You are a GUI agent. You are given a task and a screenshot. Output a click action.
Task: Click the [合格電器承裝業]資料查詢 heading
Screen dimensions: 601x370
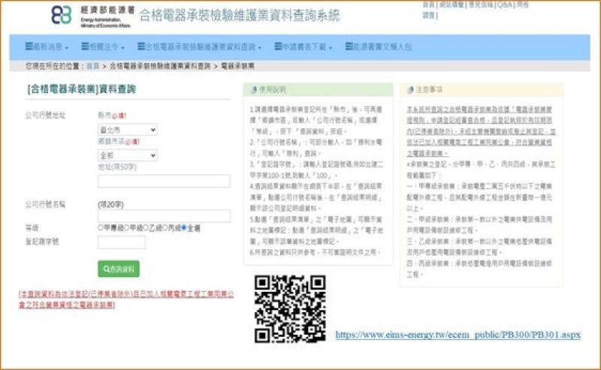click(x=81, y=89)
